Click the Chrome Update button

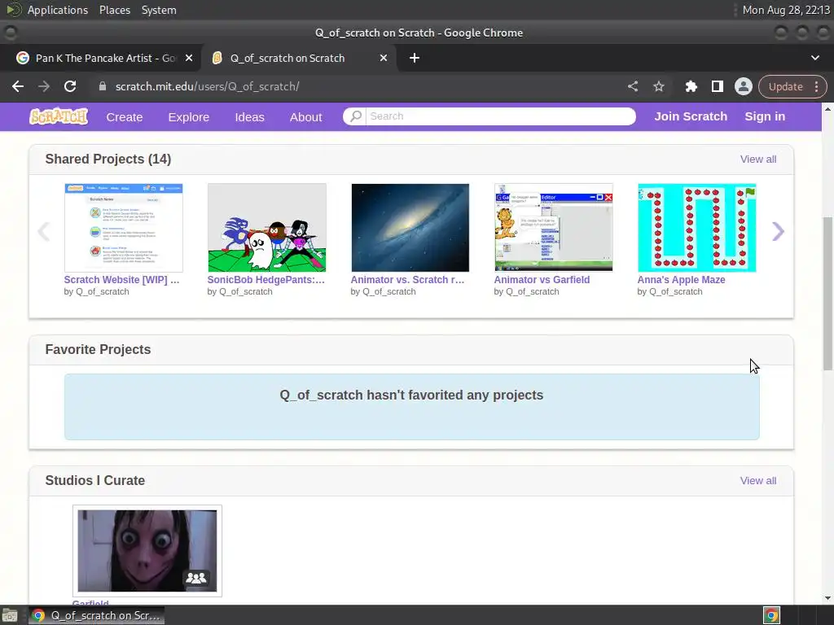(x=786, y=86)
